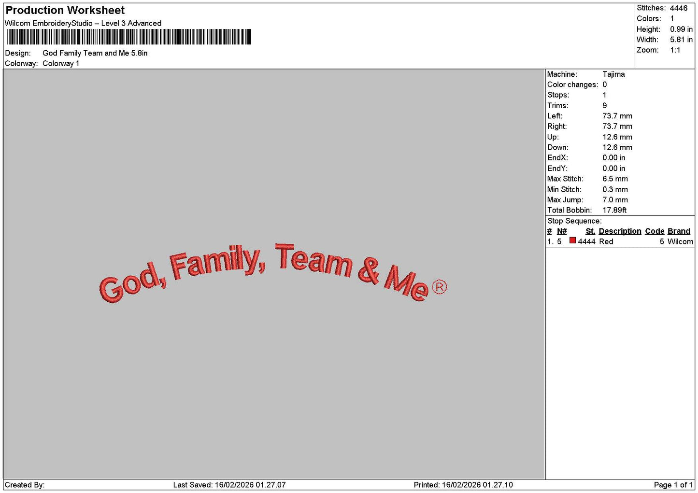Click the embroidered 'God, Family, Team & Me' design
The height and width of the screenshot is (493, 698).
(273, 273)
